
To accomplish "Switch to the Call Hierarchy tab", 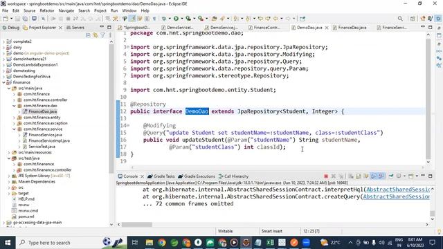I will coord(233,176).
